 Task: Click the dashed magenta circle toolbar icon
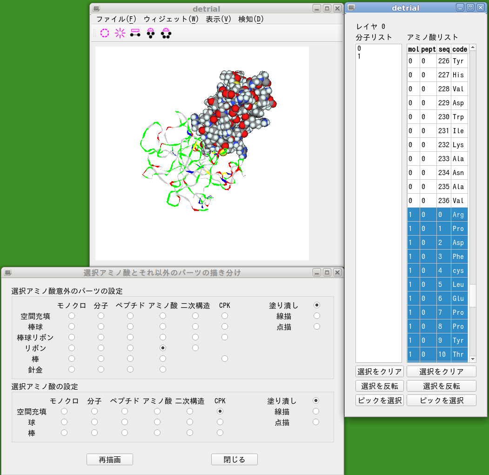tap(105, 33)
